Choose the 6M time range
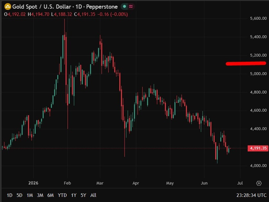 [50, 195]
